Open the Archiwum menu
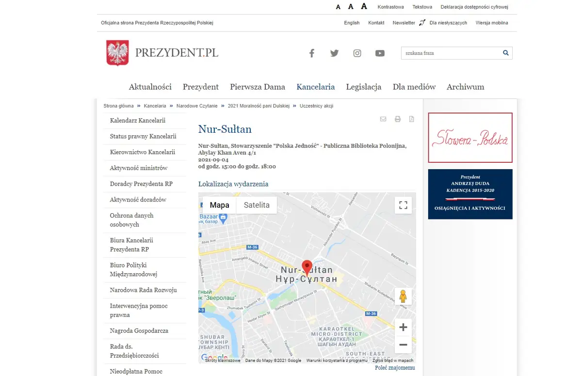Screen dimensions: 582x376 click(466, 87)
